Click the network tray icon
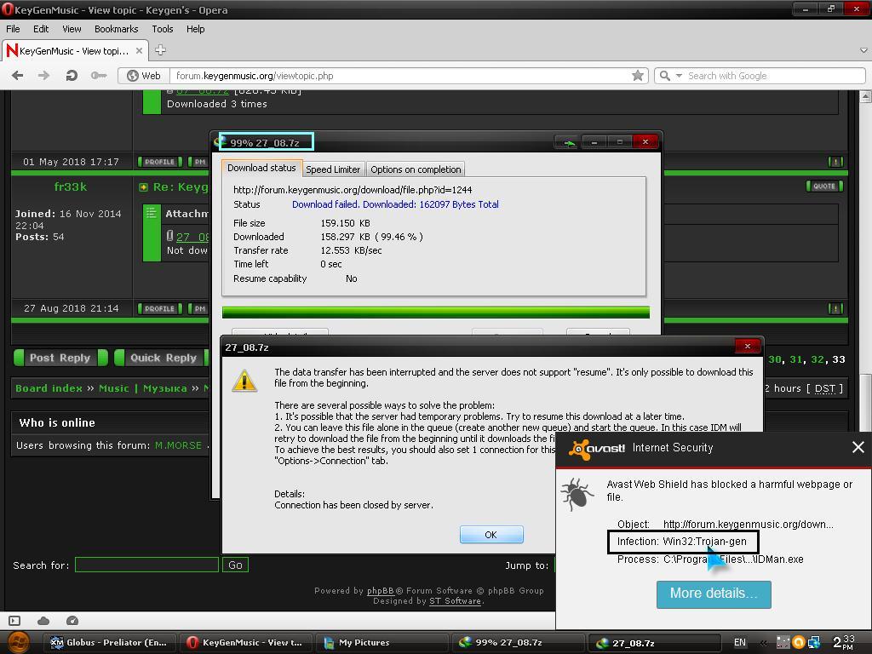The height and width of the screenshot is (654, 872). click(814, 642)
